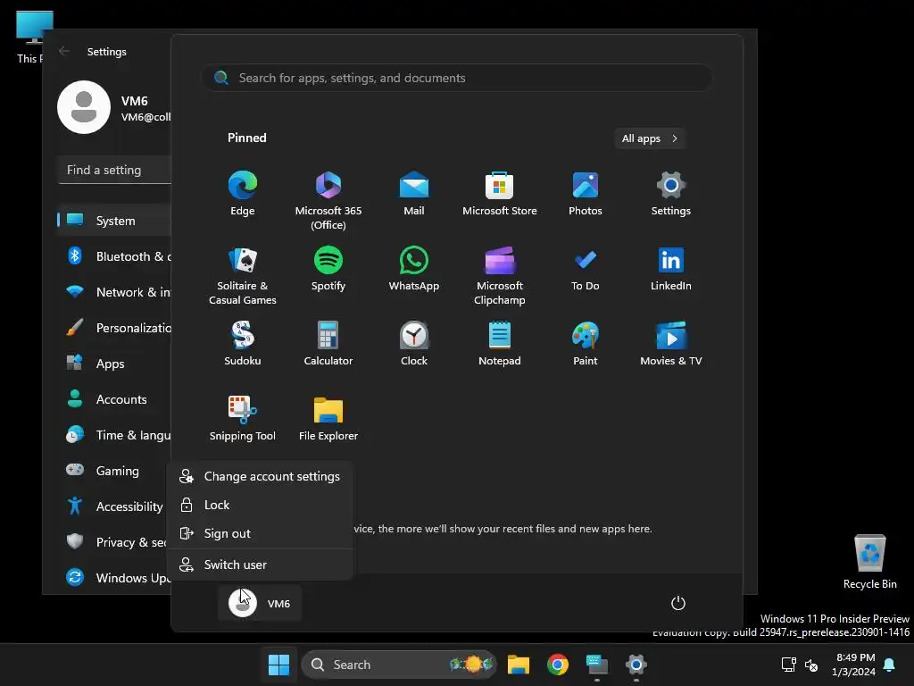Select Sign out from user menu

[260, 534]
